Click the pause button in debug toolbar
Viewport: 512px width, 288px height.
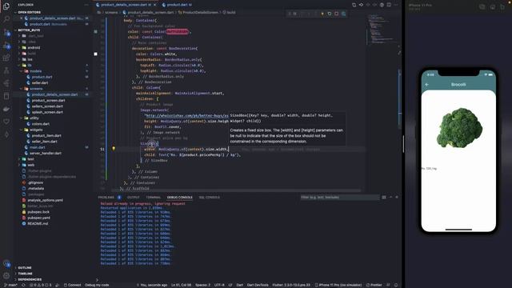(295, 14)
